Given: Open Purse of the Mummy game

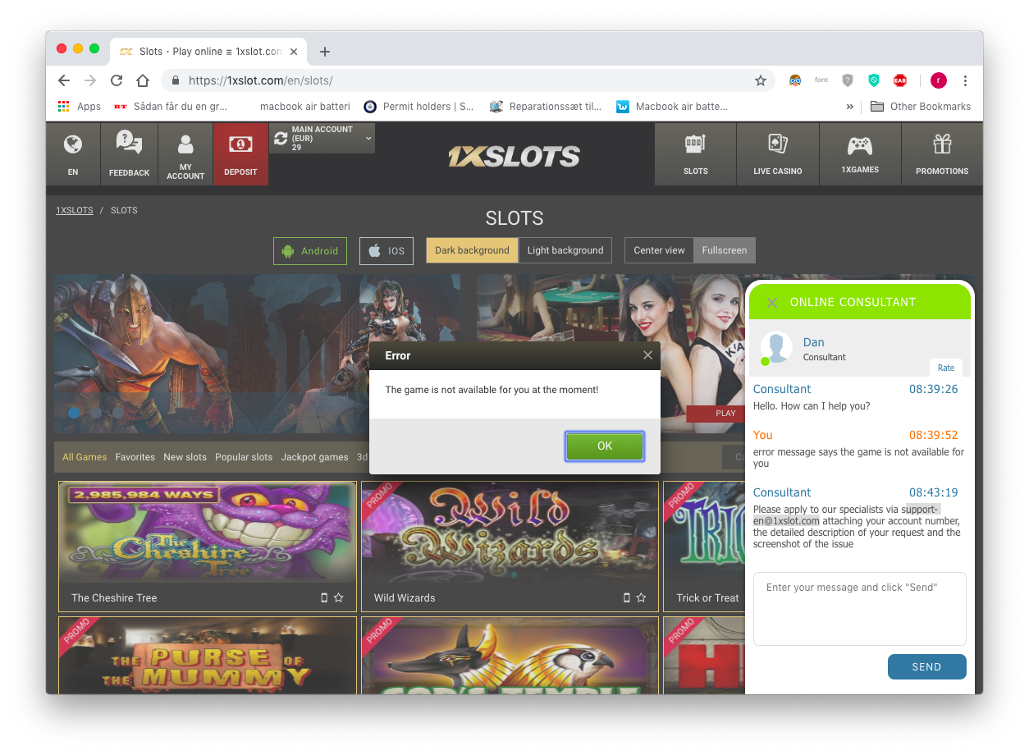Looking at the screenshot, I should coord(208,656).
